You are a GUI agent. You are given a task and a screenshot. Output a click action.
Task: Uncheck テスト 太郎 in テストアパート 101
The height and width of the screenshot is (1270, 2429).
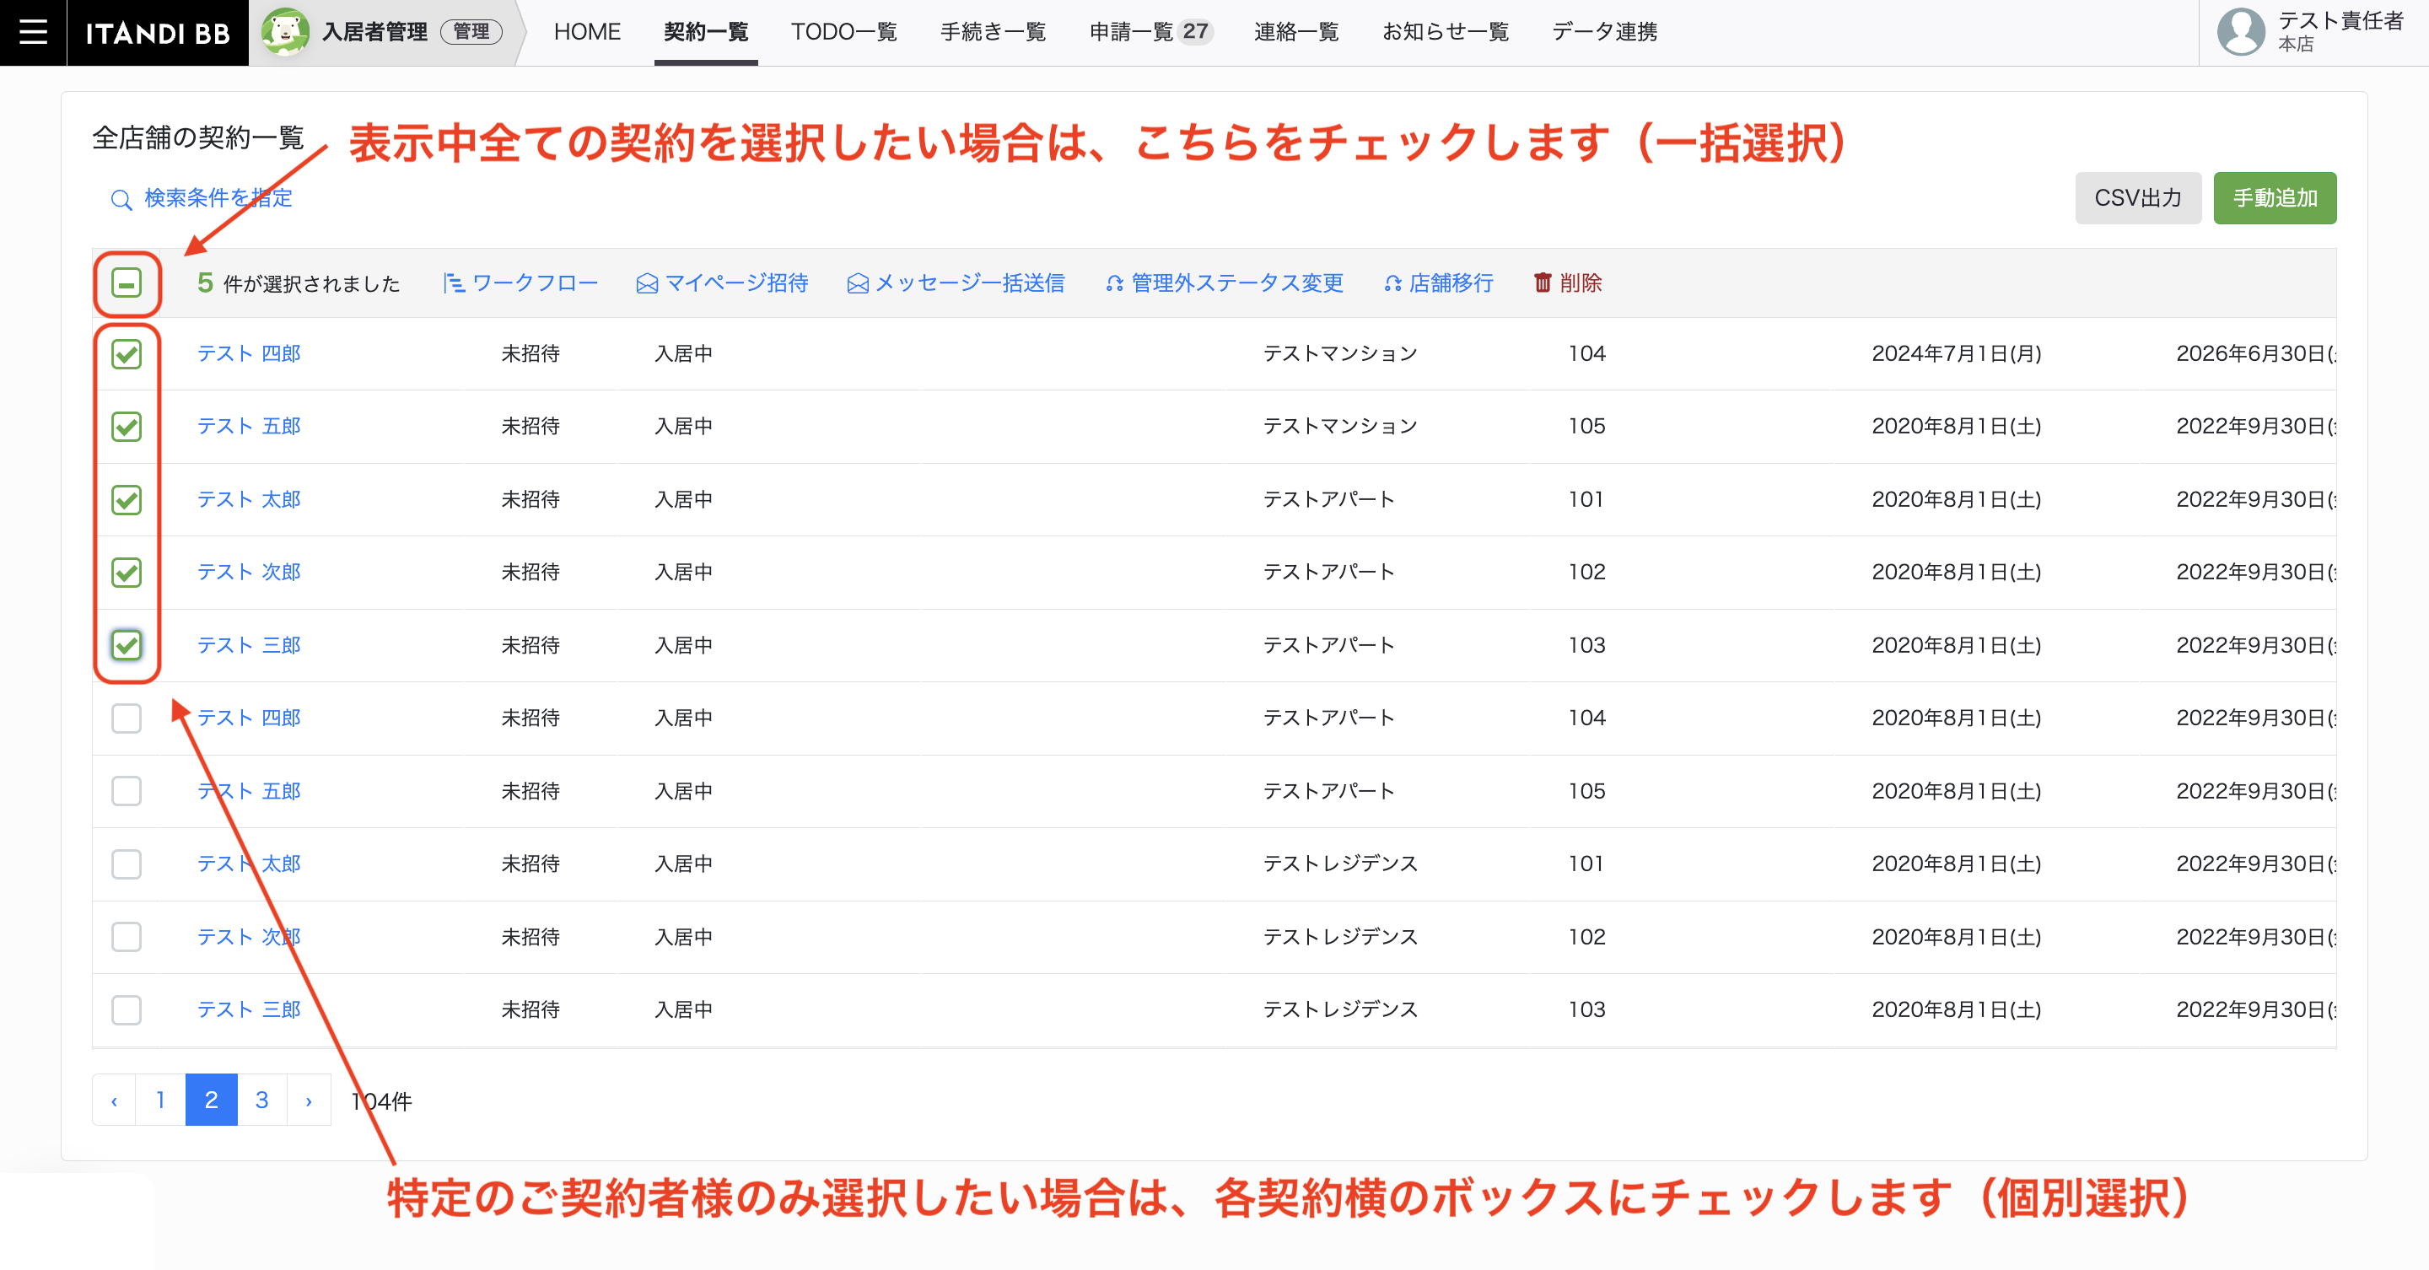(x=127, y=500)
